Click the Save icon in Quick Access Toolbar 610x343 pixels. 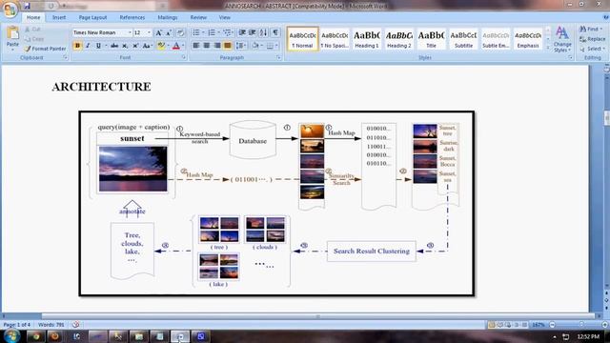point(27,6)
